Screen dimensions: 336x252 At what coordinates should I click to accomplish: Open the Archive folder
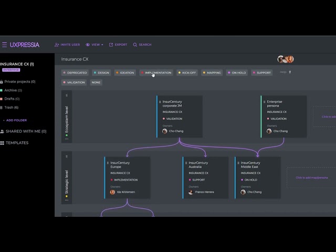click(x=13, y=90)
